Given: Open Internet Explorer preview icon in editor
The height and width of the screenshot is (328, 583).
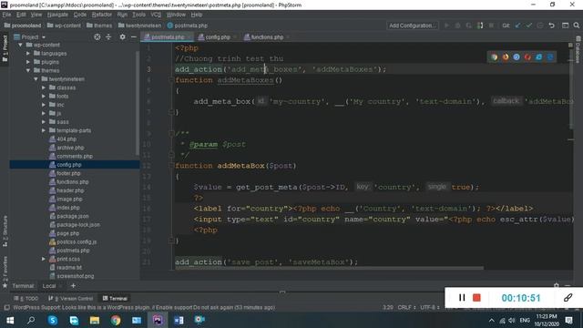Looking at the screenshot, I should point(538,56).
